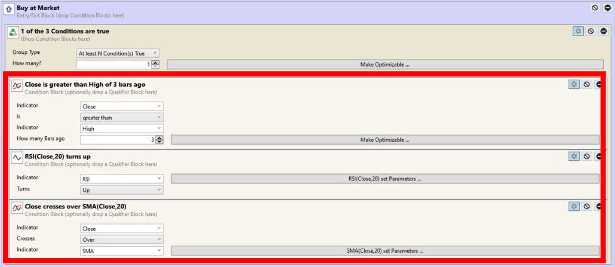Open the SMA indicator dropdown

[x=122, y=251]
